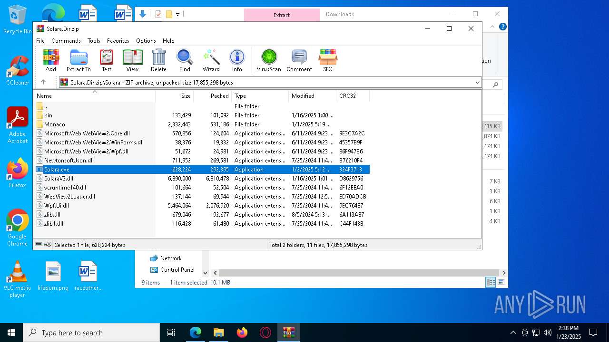Open raceother Word document on desktop
Viewport: 609px width, 342px height.
(88, 276)
